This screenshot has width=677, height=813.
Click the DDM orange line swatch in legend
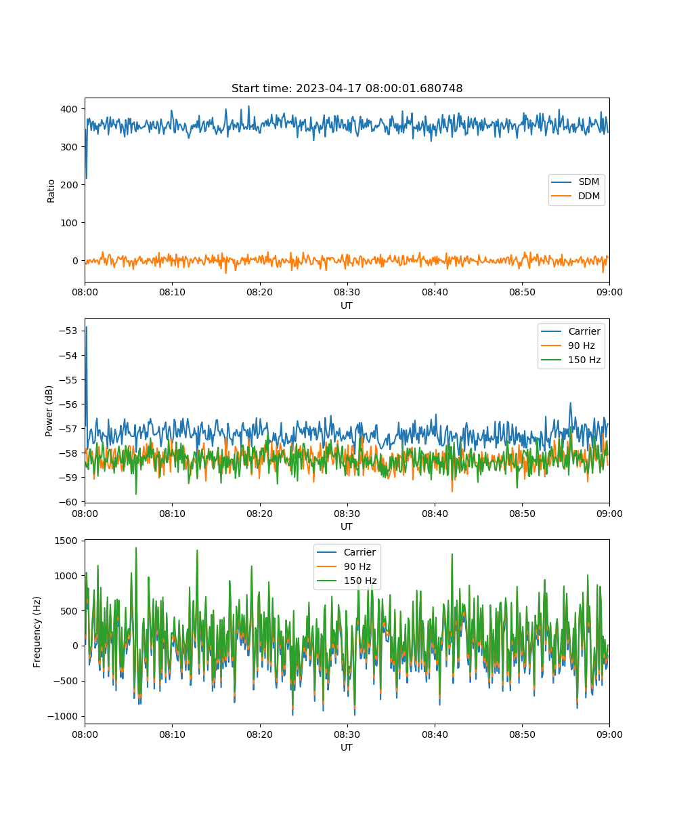pyautogui.click(x=562, y=196)
